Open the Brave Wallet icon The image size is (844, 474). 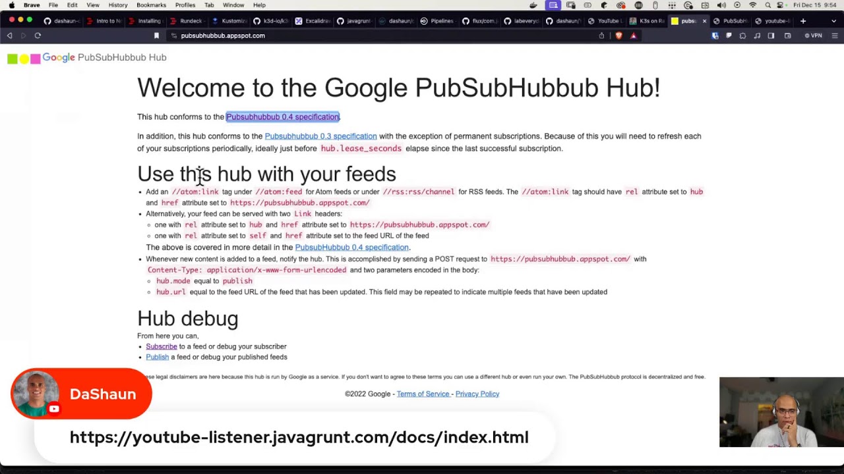click(787, 36)
